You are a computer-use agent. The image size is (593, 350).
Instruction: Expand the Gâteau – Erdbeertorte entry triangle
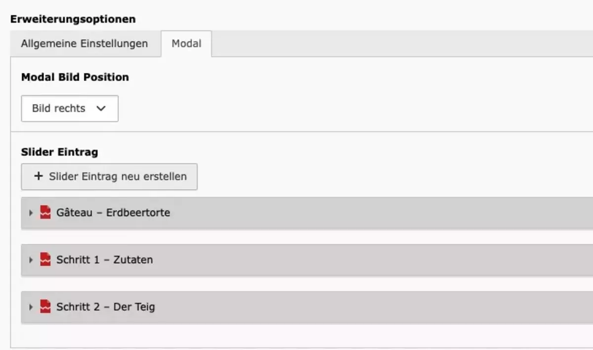31,213
